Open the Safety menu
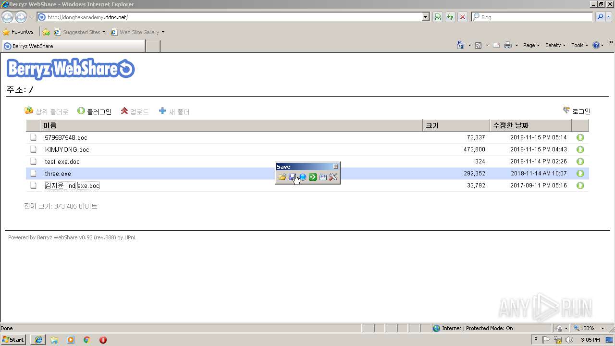The height and width of the screenshot is (346, 615). pos(555,45)
